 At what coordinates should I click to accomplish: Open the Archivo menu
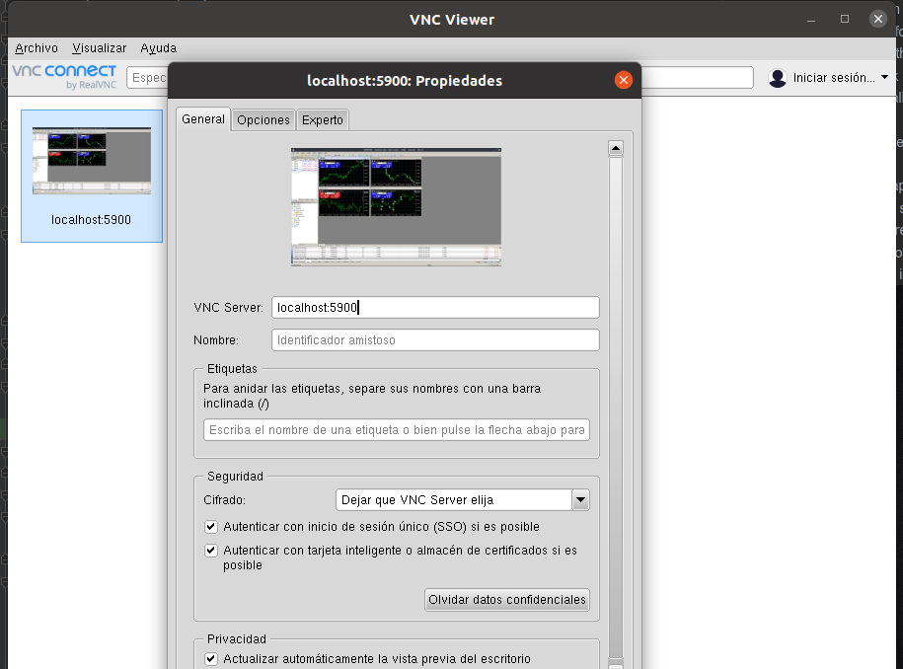[x=37, y=48]
